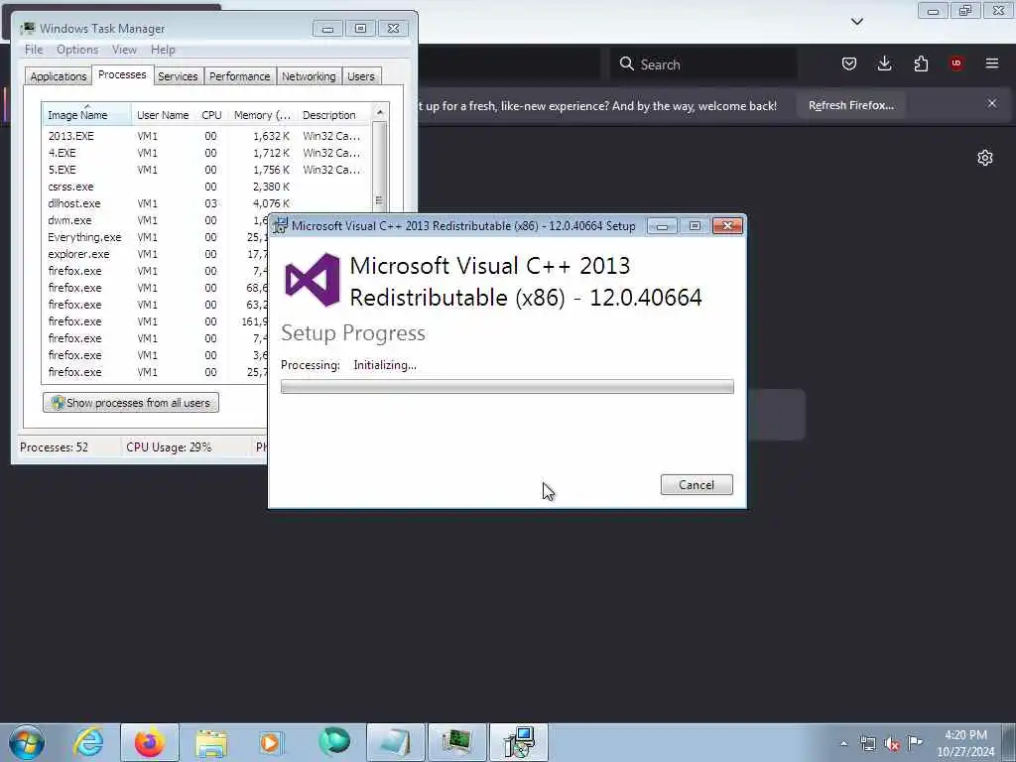This screenshot has height=762, width=1016.
Task: Sort by Memory column header
Action: pyautogui.click(x=262, y=115)
